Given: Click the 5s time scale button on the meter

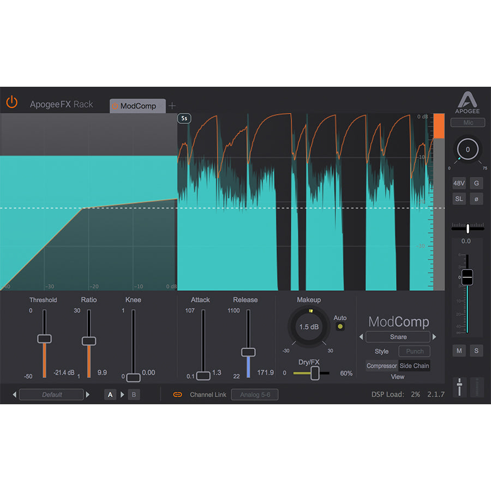Looking at the screenshot, I should pos(184,118).
